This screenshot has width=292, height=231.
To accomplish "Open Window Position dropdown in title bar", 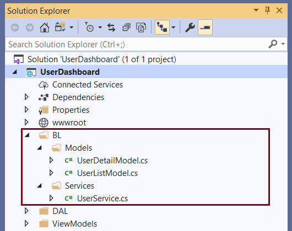I will click(x=256, y=10).
